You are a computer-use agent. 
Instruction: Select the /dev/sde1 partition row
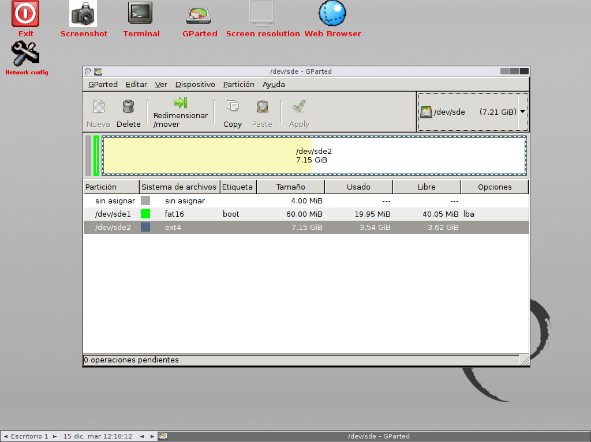306,214
